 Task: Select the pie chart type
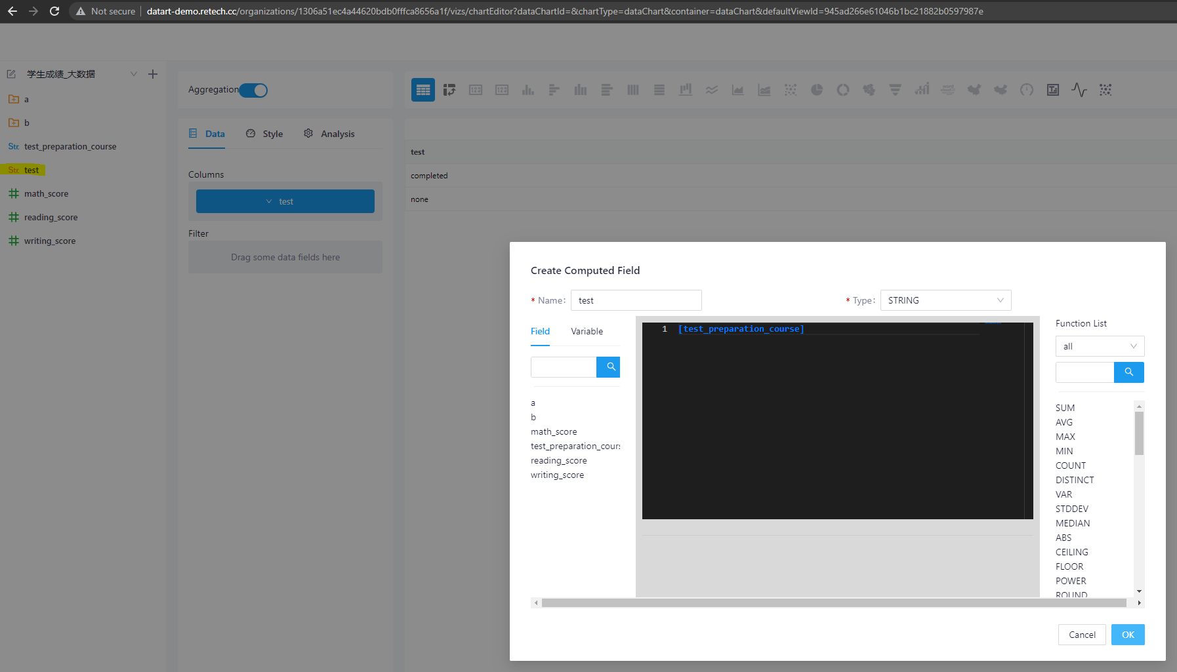coord(817,90)
